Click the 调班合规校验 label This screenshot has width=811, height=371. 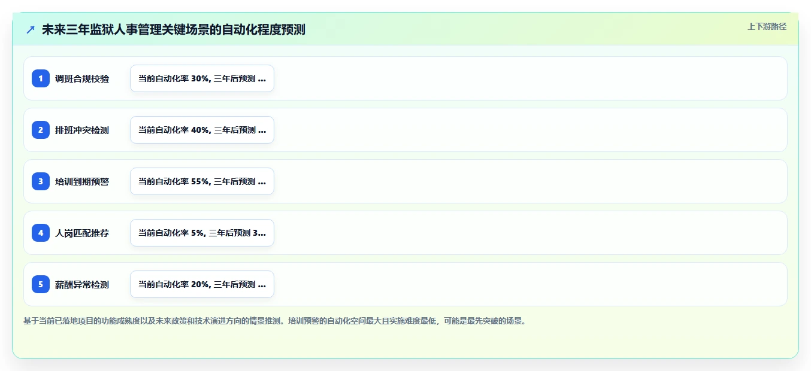[x=82, y=78]
